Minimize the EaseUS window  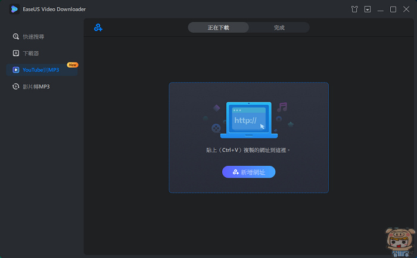tap(381, 10)
